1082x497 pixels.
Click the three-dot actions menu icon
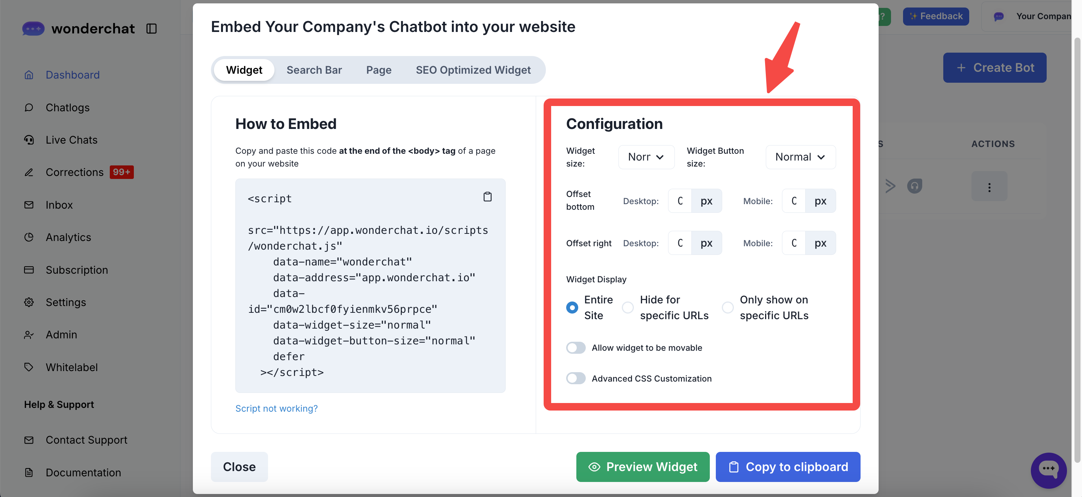point(989,187)
